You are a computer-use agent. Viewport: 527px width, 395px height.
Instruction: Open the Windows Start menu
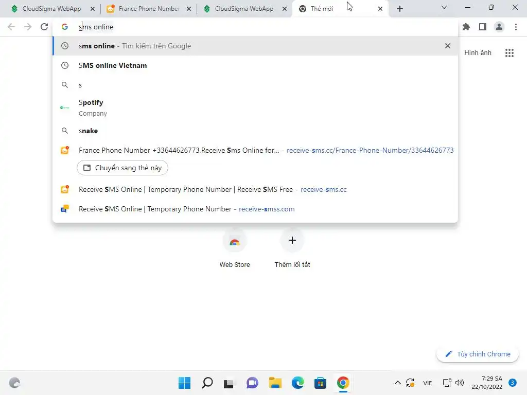[184, 383]
